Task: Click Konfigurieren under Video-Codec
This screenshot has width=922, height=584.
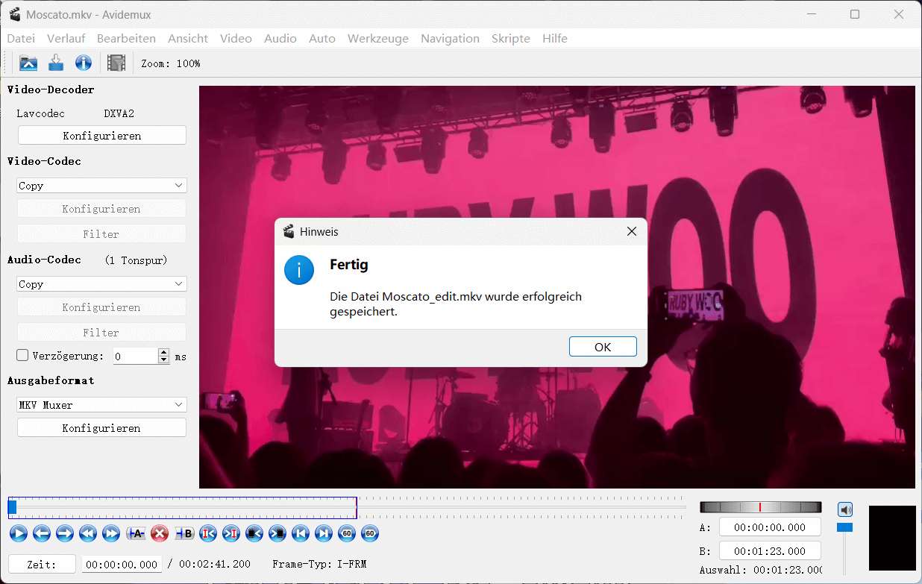Action: [x=101, y=209]
